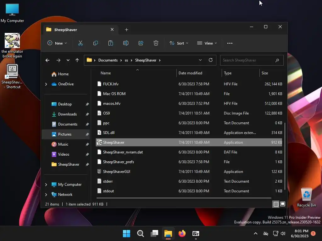Sort by Date modified column header
The image size is (322, 241).
pyautogui.click(x=190, y=73)
